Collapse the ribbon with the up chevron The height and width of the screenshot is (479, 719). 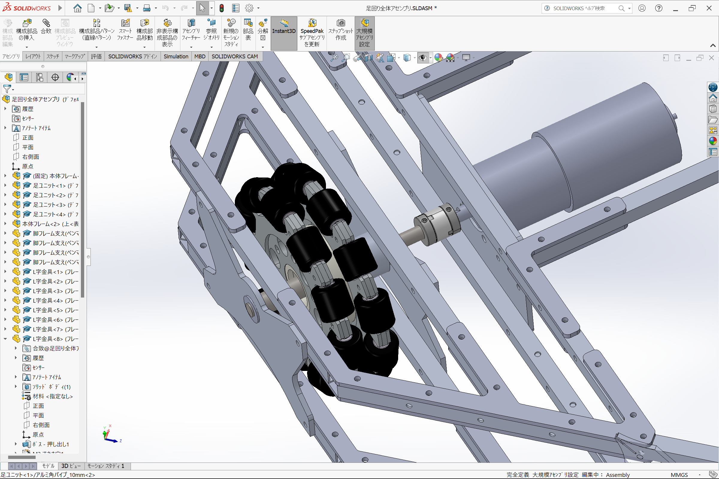click(x=713, y=45)
